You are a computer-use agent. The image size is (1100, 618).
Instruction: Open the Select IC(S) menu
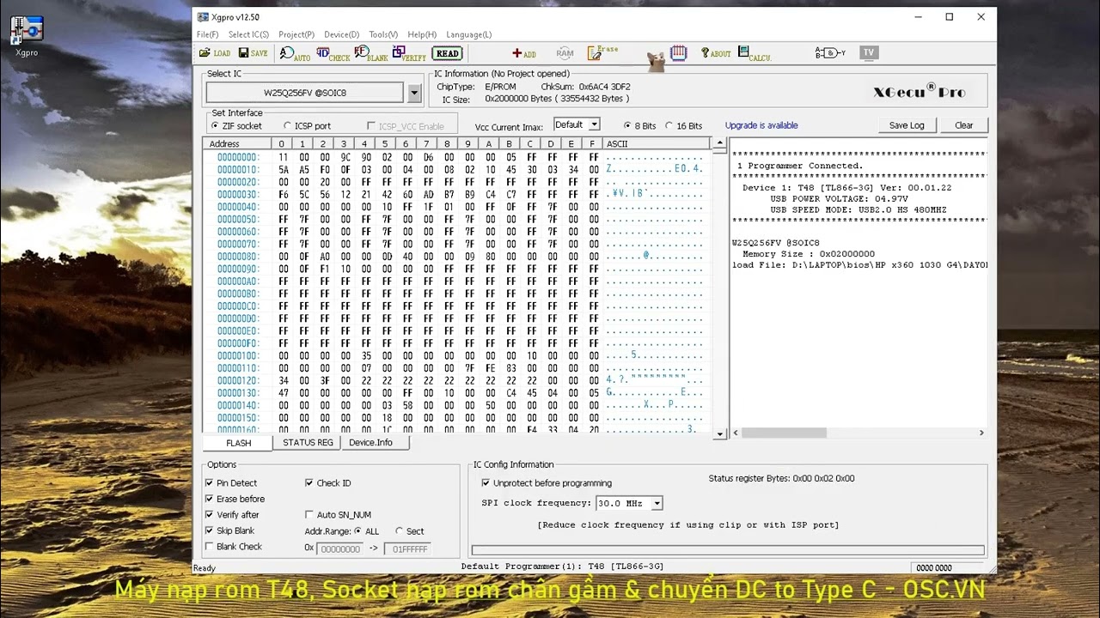click(248, 34)
